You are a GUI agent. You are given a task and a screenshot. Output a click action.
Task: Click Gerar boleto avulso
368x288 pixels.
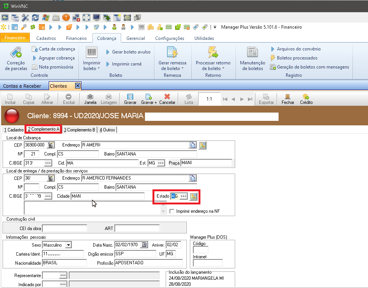(x=131, y=52)
